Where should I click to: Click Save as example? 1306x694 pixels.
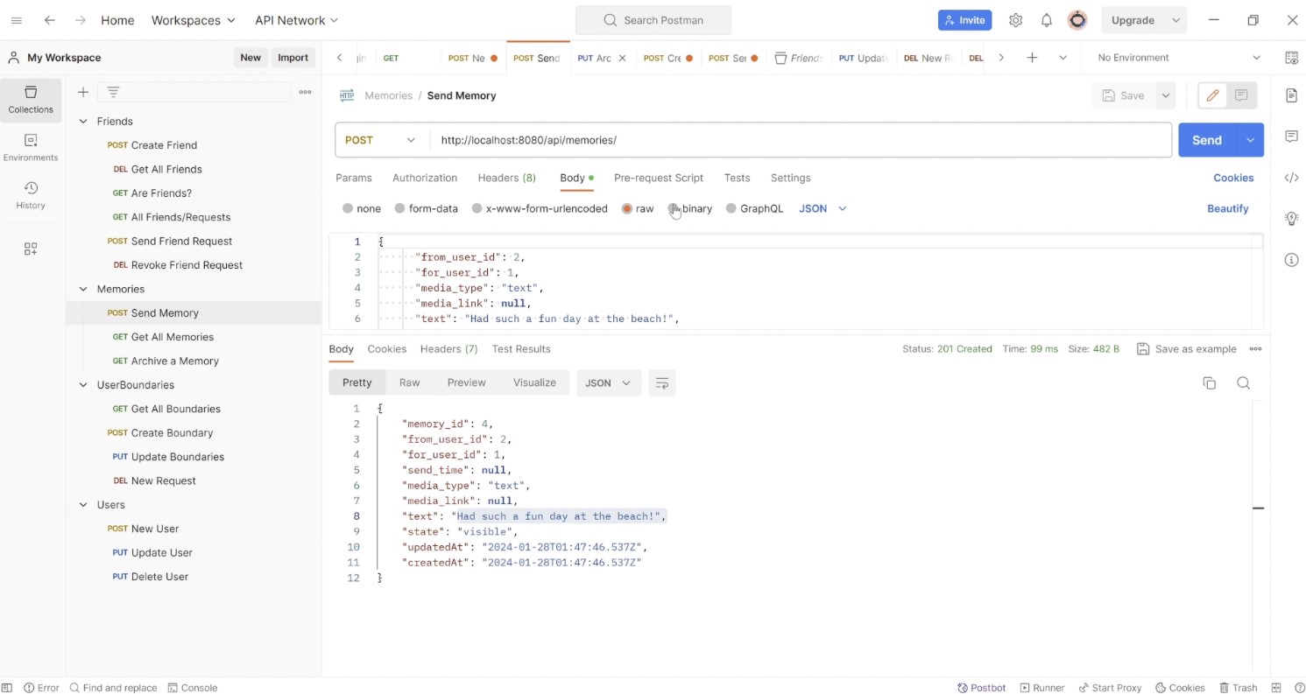1187,349
